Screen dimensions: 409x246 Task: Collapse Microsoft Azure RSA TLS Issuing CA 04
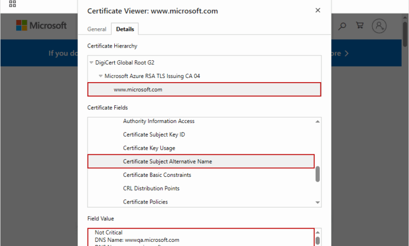101,76
